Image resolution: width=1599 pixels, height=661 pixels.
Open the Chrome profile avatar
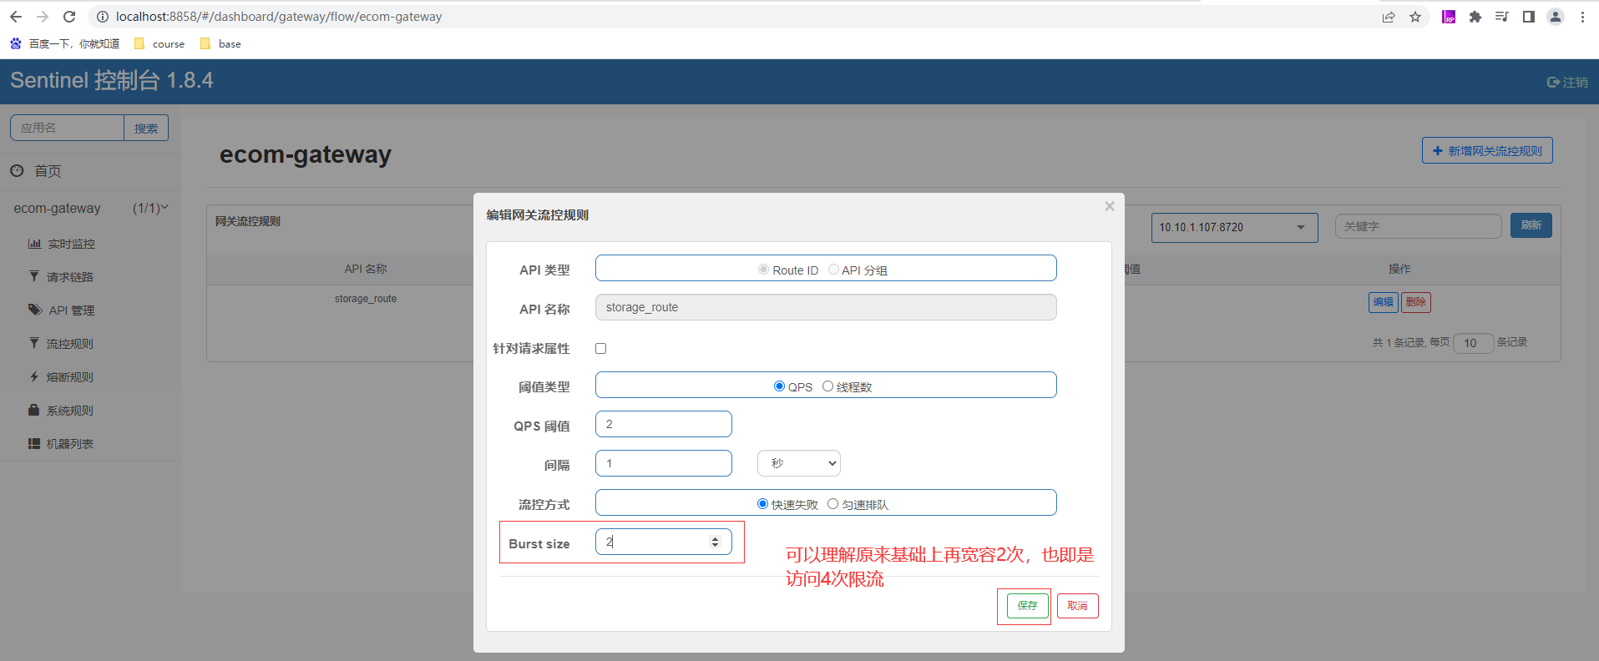pos(1556,17)
